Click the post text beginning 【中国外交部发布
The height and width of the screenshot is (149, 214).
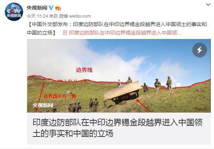117,29
